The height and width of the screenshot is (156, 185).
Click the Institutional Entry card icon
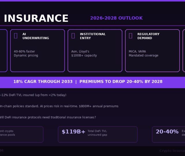pyautogui.click(x=73, y=36)
